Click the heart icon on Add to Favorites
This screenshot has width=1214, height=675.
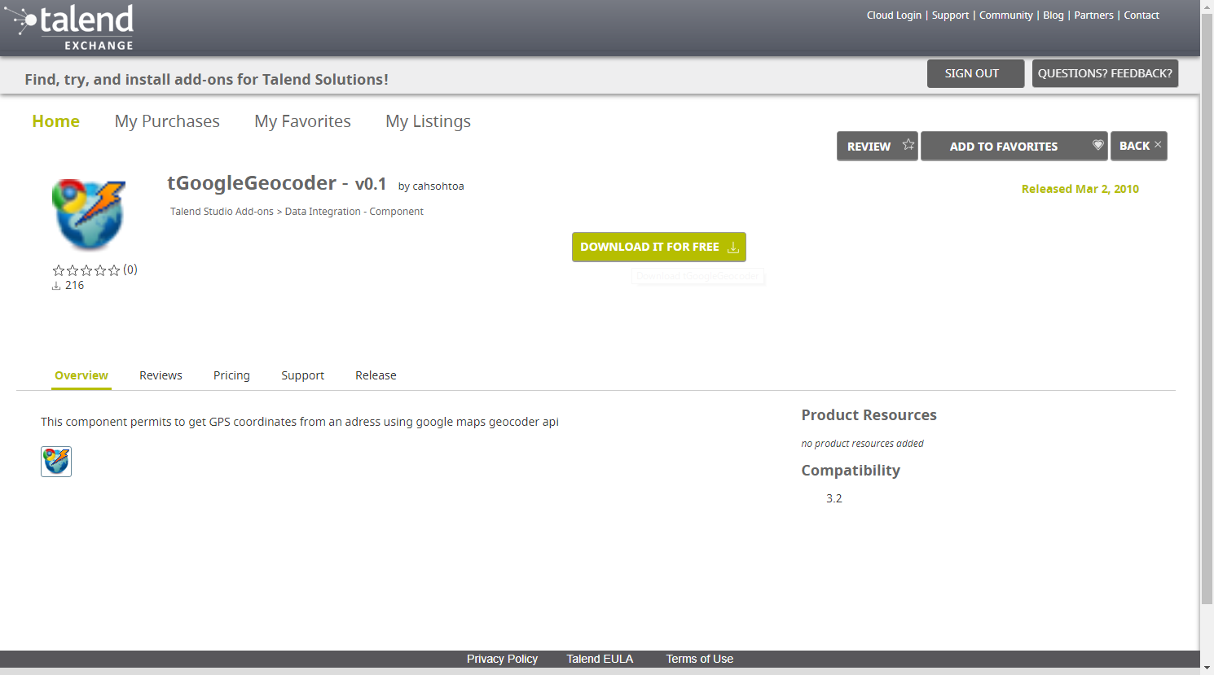pos(1097,145)
